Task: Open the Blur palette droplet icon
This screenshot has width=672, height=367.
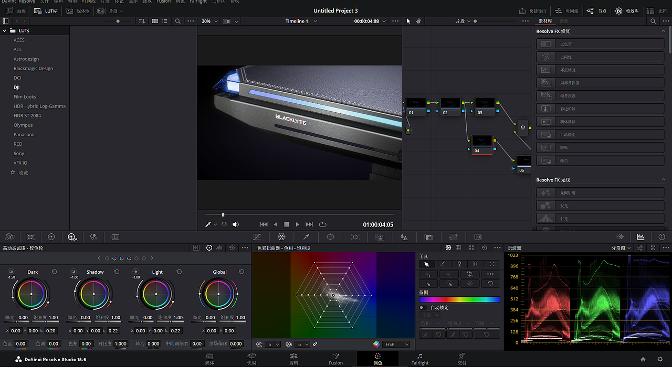Action: pos(404,237)
